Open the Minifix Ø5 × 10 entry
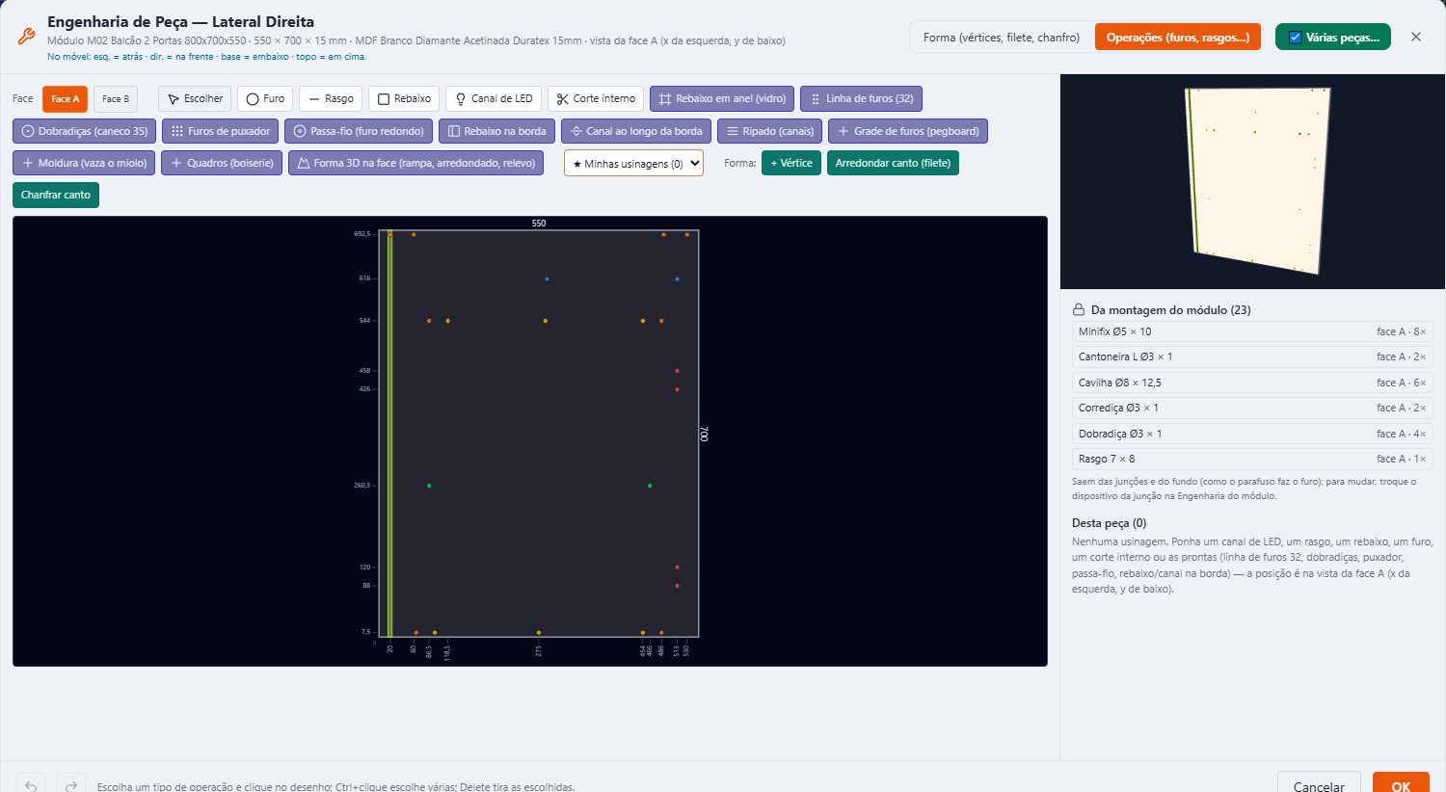 coord(1252,331)
